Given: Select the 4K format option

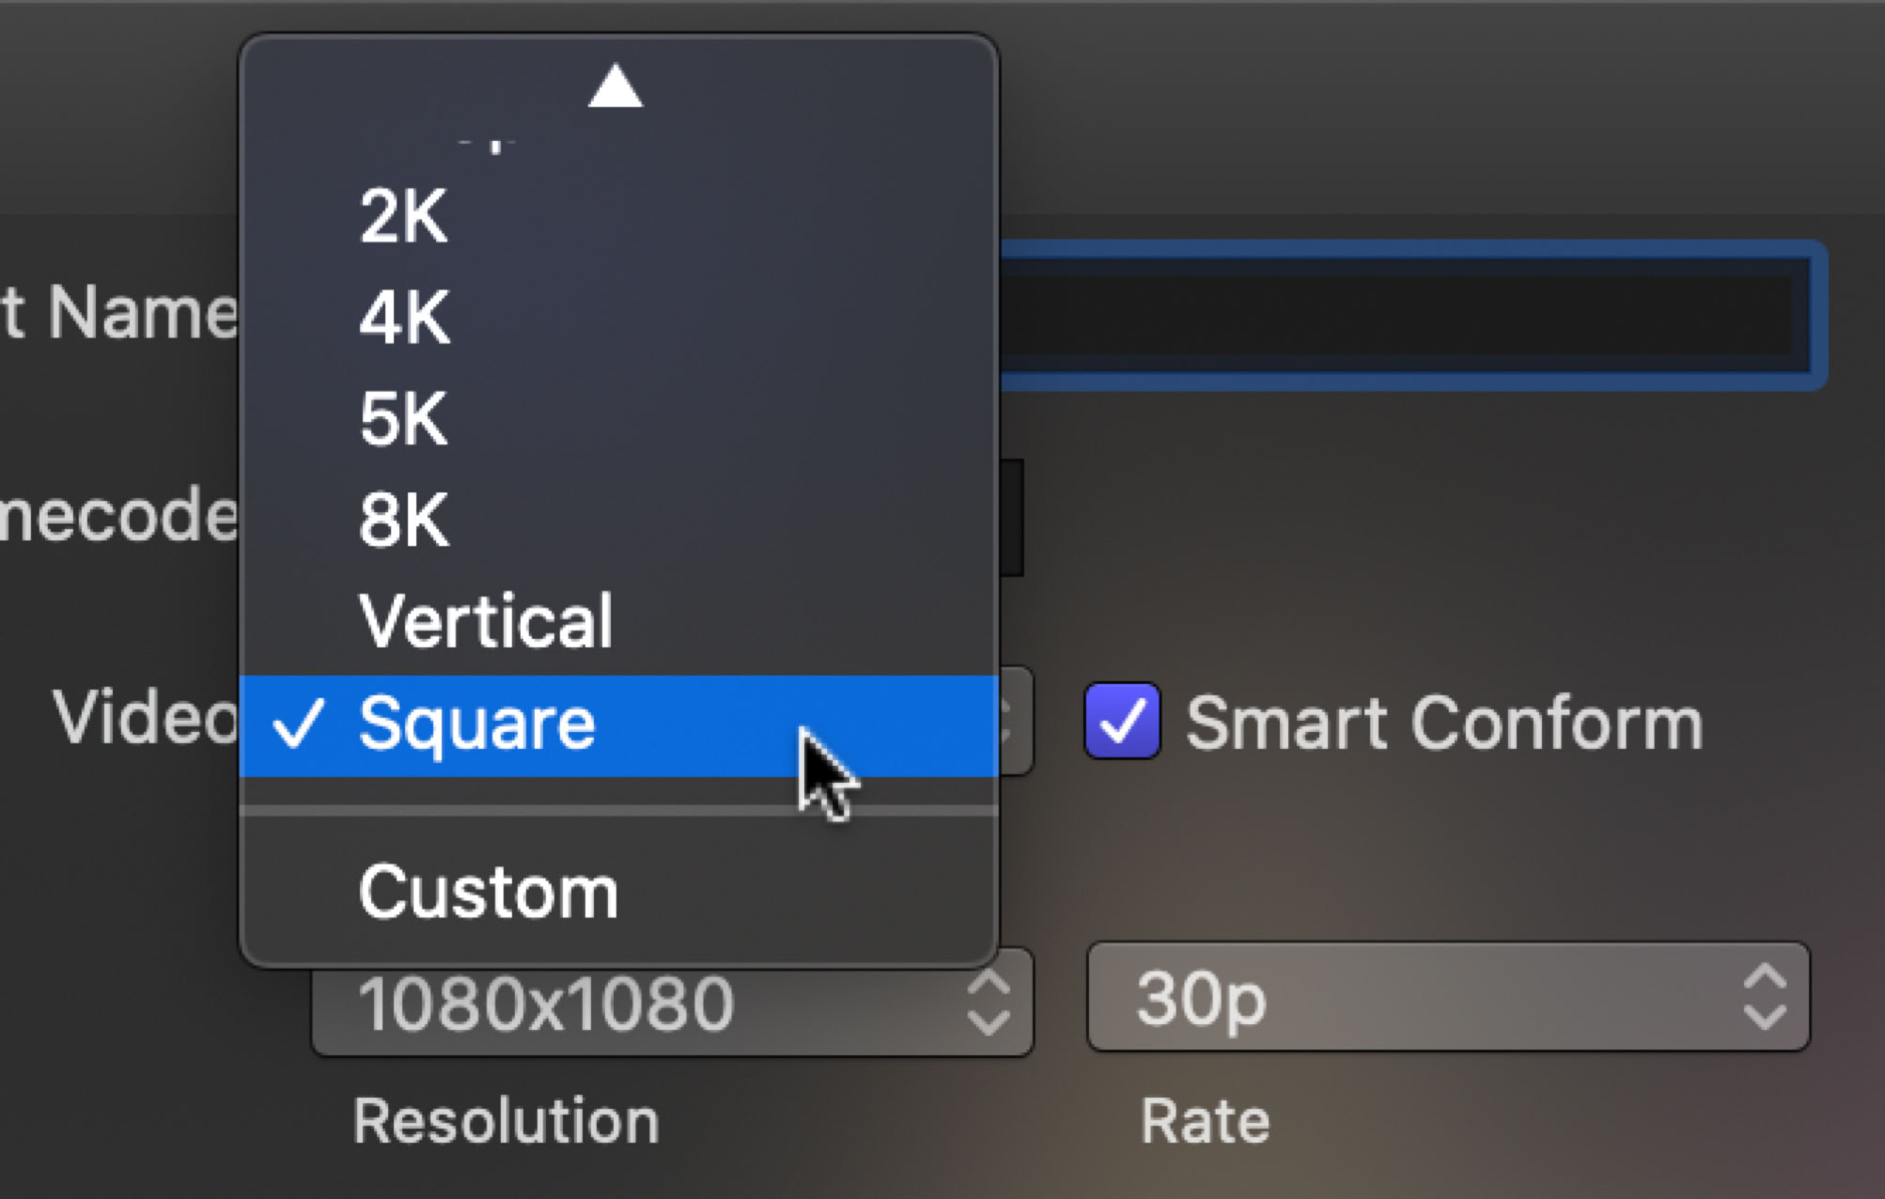Looking at the screenshot, I should click(x=405, y=318).
